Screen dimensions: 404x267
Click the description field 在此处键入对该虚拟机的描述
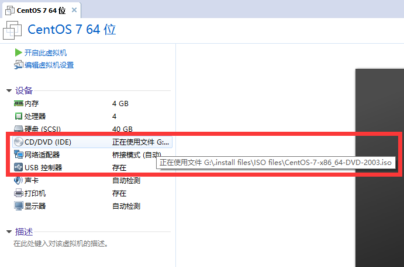(61, 243)
